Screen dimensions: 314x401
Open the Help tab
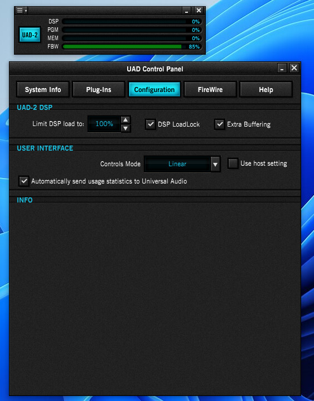(x=266, y=89)
